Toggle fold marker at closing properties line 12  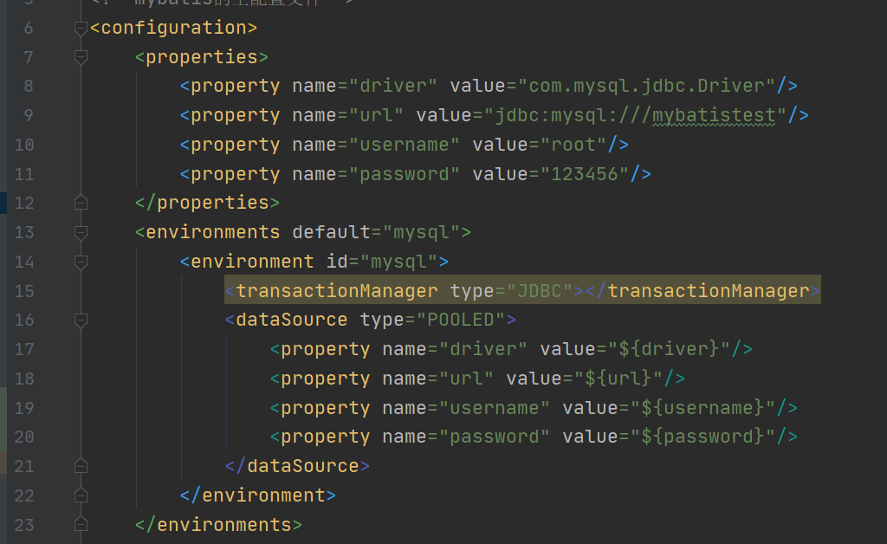(81, 203)
